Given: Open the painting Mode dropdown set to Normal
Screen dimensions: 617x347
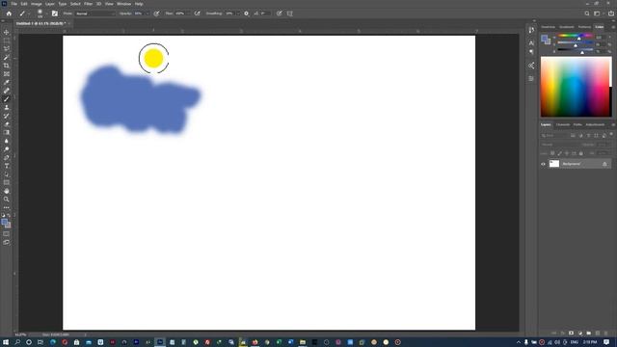Looking at the screenshot, I should (x=95, y=13).
